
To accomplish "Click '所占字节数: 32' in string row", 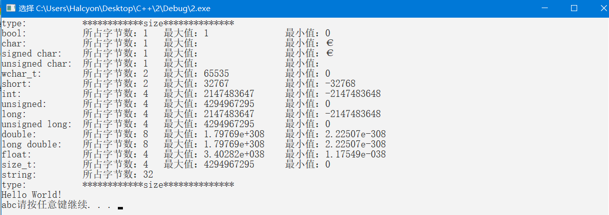I will (118, 175).
